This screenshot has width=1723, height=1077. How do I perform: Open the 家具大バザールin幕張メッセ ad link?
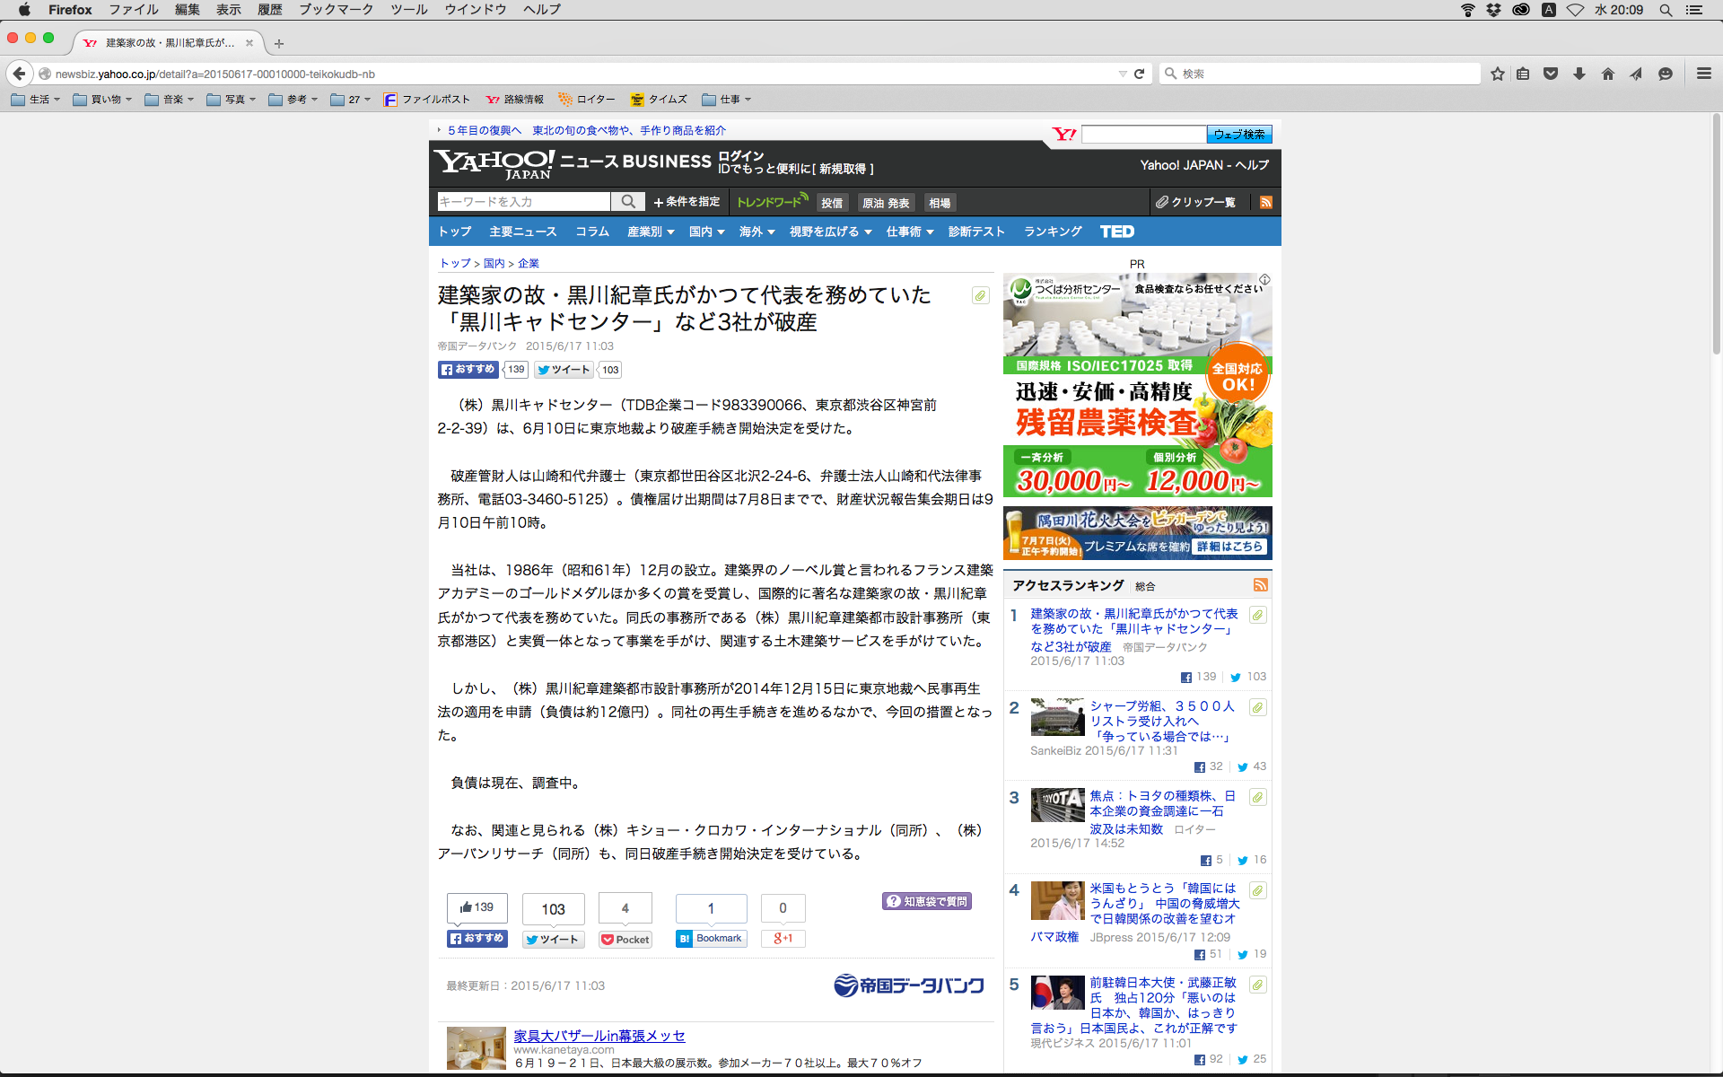click(x=599, y=1036)
